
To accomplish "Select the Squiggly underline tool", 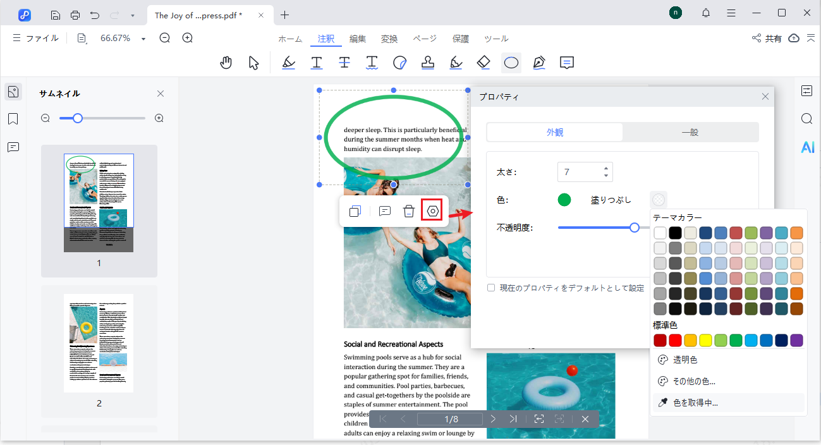I will point(372,63).
